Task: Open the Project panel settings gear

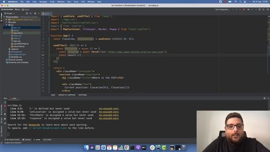Action: point(35,13)
